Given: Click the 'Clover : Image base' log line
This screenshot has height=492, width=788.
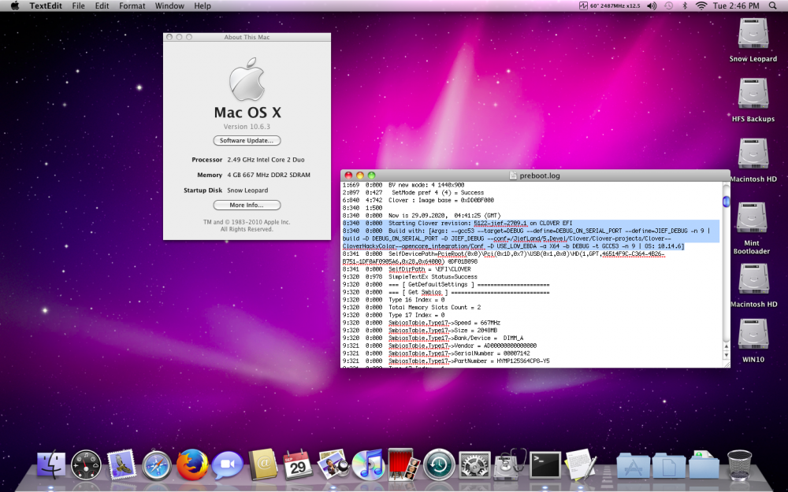Looking at the screenshot, I should pyautogui.click(x=418, y=200).
